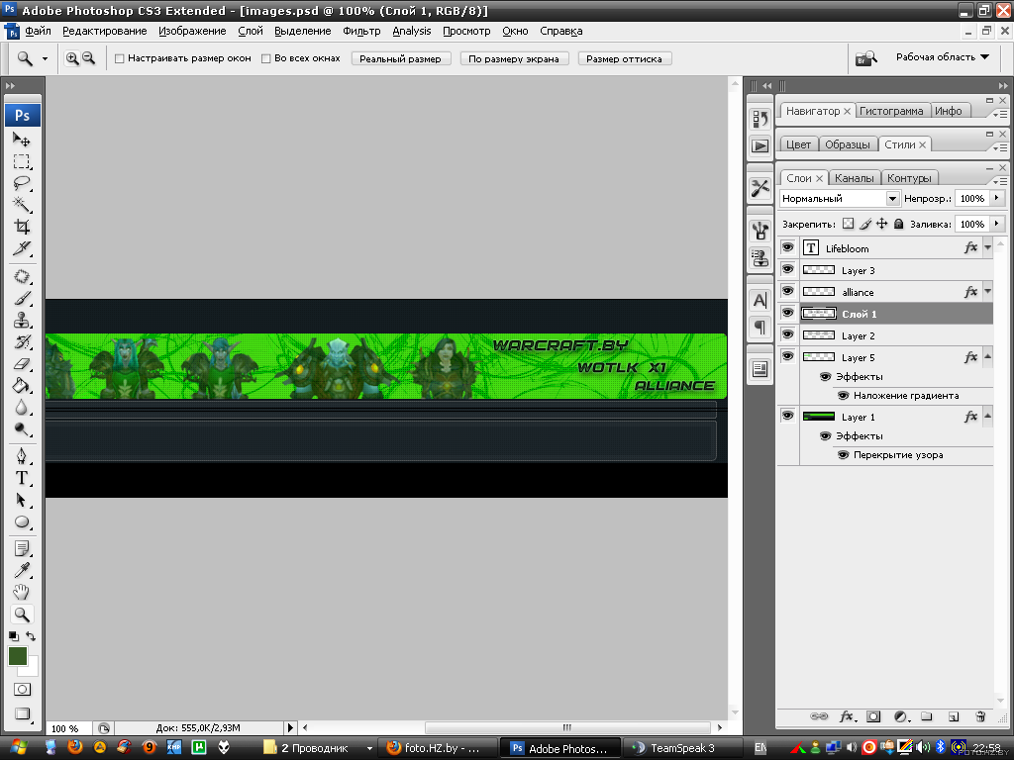Open the Analysis menu
This screenshot has width=1014, height=760.
(x=411, y=31)
